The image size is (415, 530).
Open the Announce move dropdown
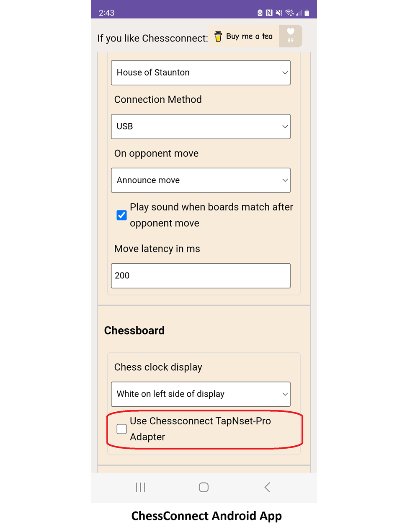[201, 180]
